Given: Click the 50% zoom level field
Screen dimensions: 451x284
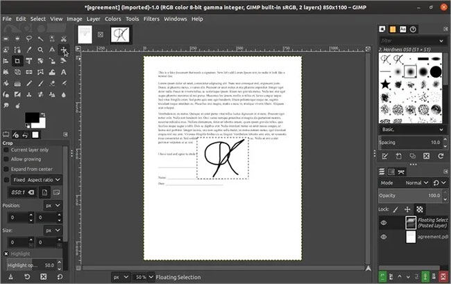Looking at the screenshot, I should pos(143,277).
